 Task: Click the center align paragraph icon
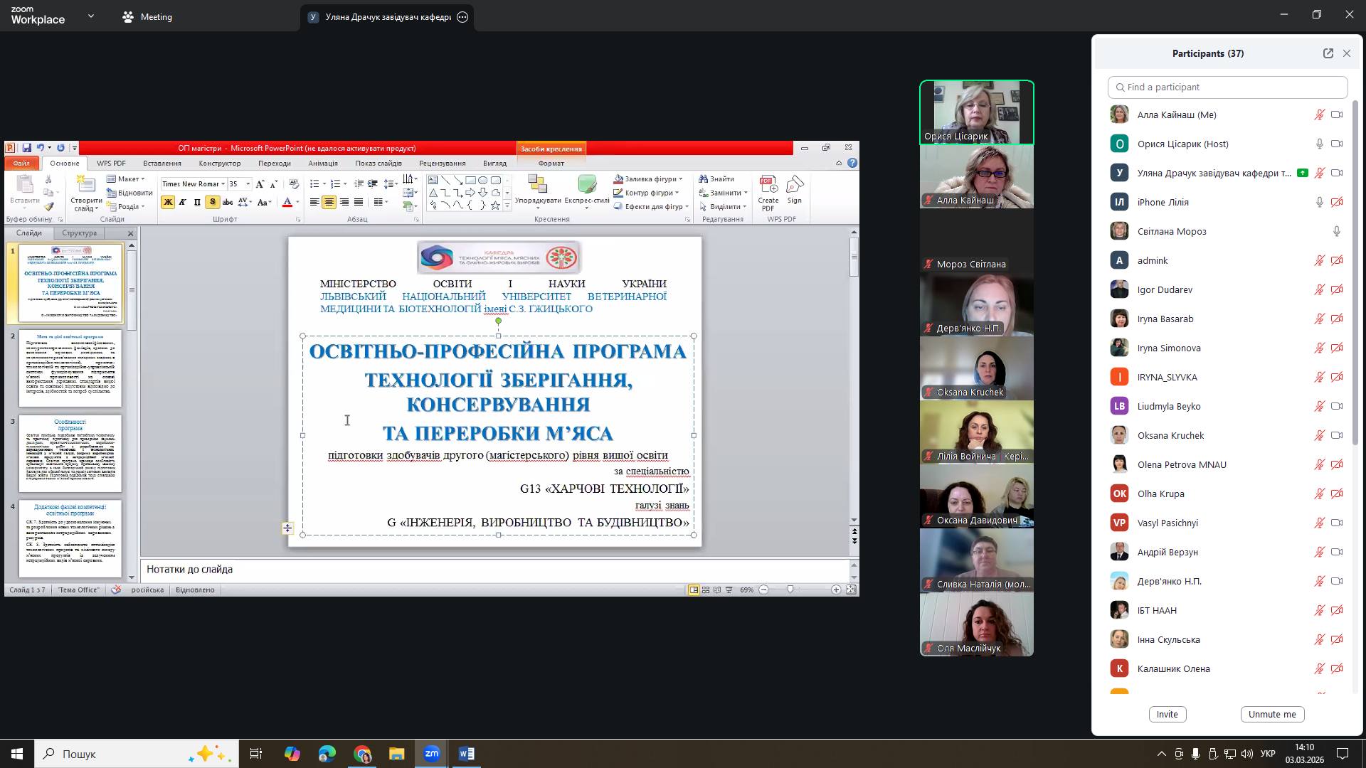point(329,202)
